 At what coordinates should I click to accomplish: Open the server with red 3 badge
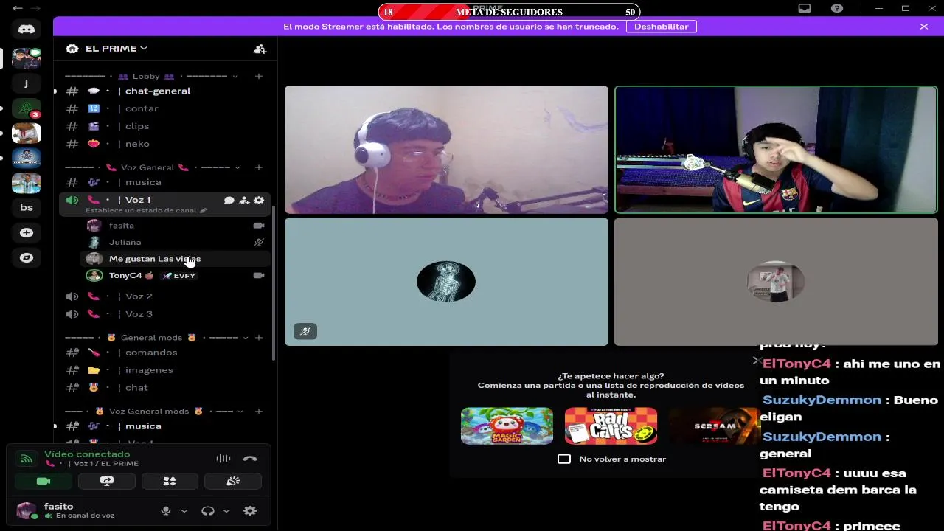click(27, 108)
